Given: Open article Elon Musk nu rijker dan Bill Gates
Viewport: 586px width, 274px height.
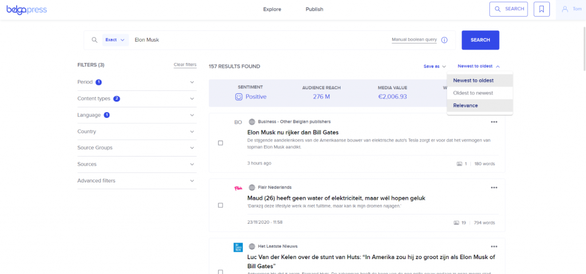Looking at the screenshot, I should (x=293, y=132).
